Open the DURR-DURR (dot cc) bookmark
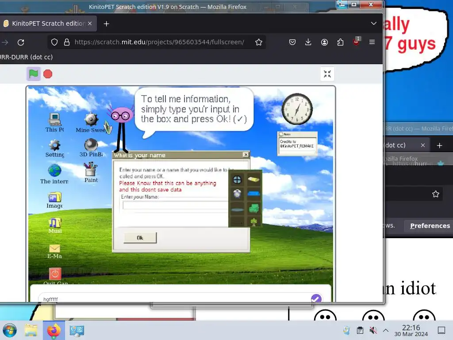Viewport: 453px width, 340px height. tap(26, 57)
